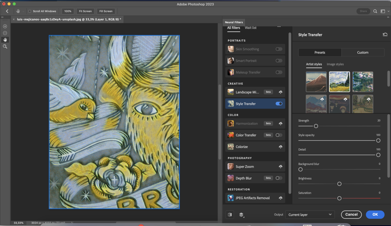This screenshot has height=226, width=391.
Task: Click the Share button
Action: (363, 11)
